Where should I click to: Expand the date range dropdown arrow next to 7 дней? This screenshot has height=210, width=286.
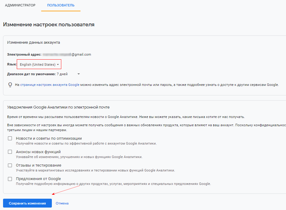coord(79,74)
